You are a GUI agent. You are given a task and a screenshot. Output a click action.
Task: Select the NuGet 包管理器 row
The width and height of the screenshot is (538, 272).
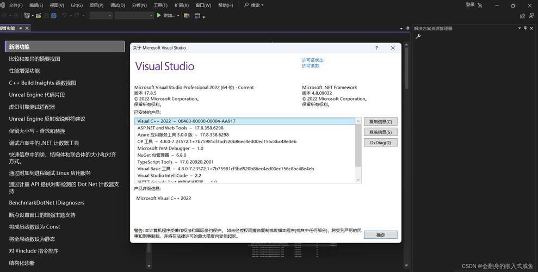pos(245,155)
